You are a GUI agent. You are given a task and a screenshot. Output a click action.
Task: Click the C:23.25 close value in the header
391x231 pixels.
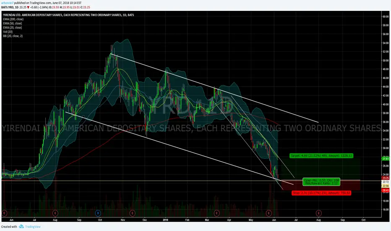point(85,8)
